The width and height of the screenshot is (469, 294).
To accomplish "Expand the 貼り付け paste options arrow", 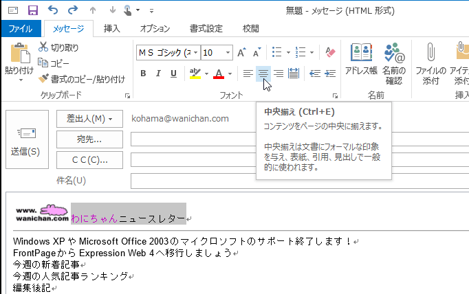I will coord(21,80).
